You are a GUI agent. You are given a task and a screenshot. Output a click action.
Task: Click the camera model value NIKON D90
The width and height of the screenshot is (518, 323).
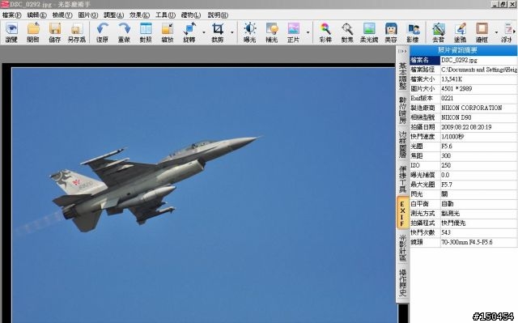click(456, 117)
